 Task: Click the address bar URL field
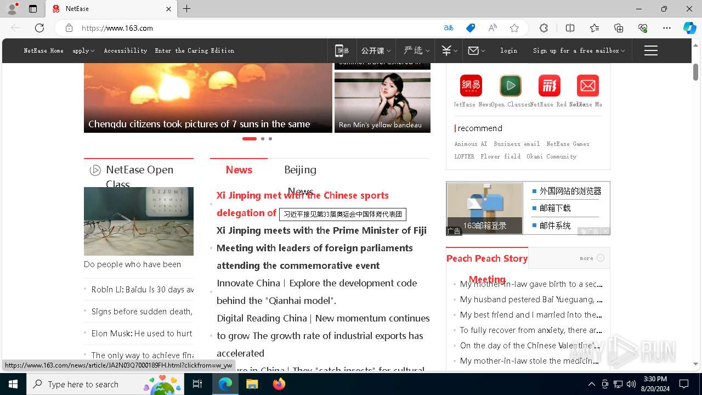coord(258,28)
